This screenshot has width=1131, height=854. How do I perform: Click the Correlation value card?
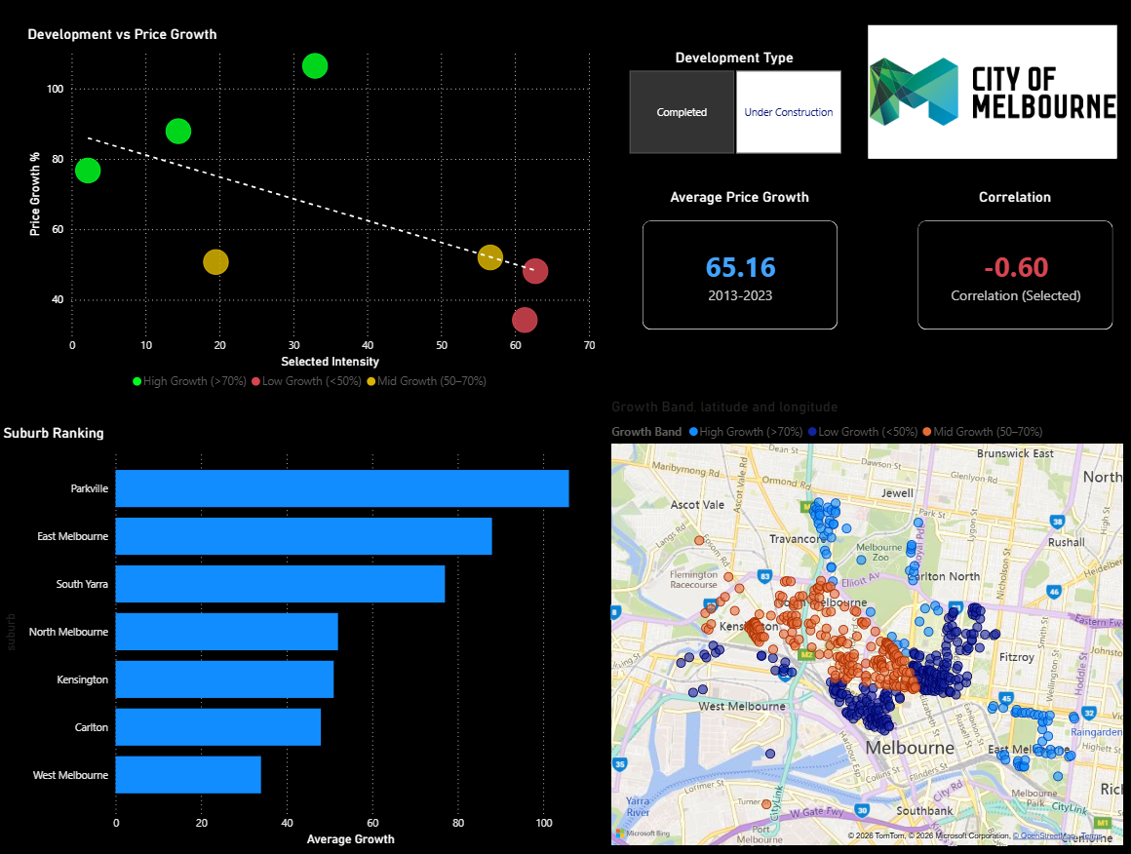coord(1014,275)
